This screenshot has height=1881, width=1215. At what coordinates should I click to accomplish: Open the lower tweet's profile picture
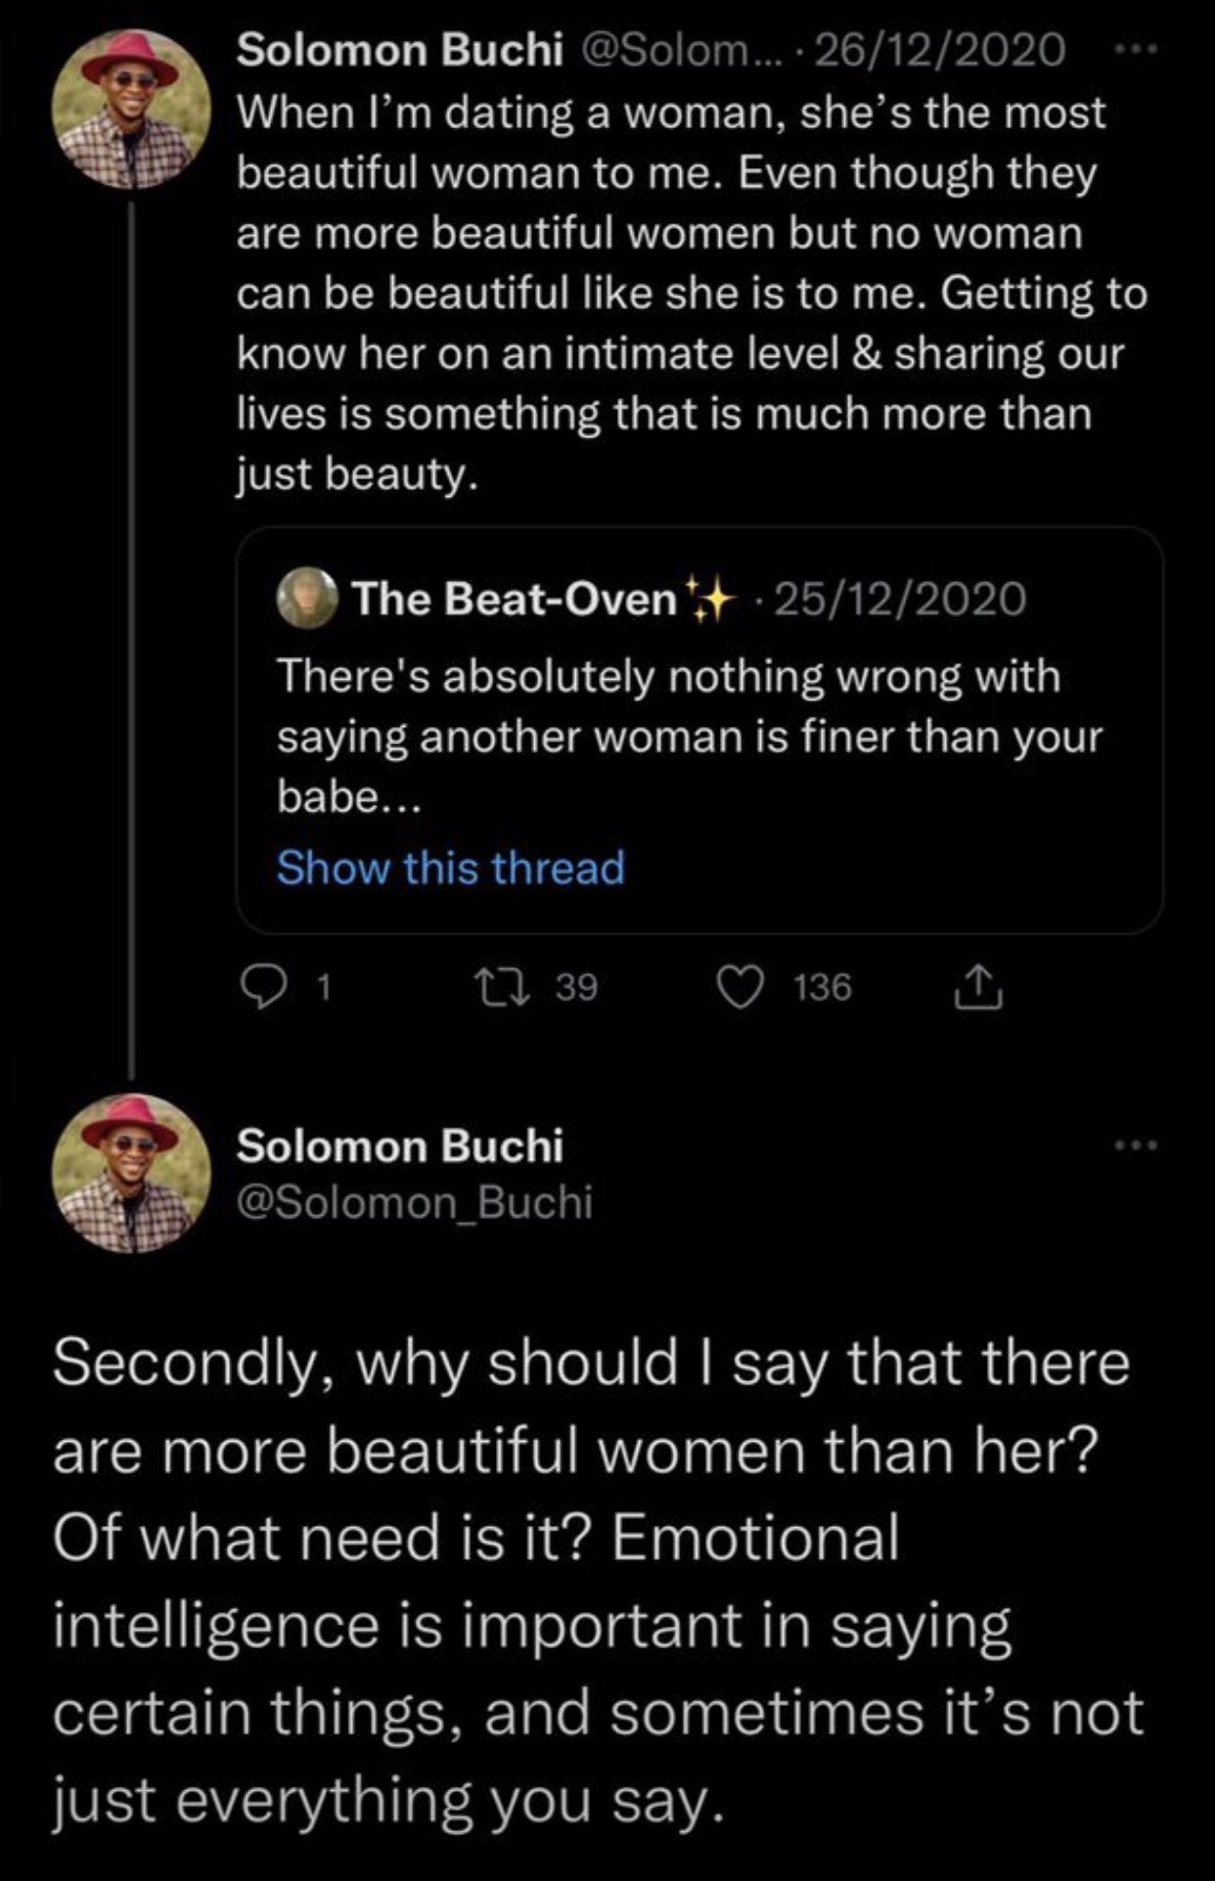(x=131, y=1173)
